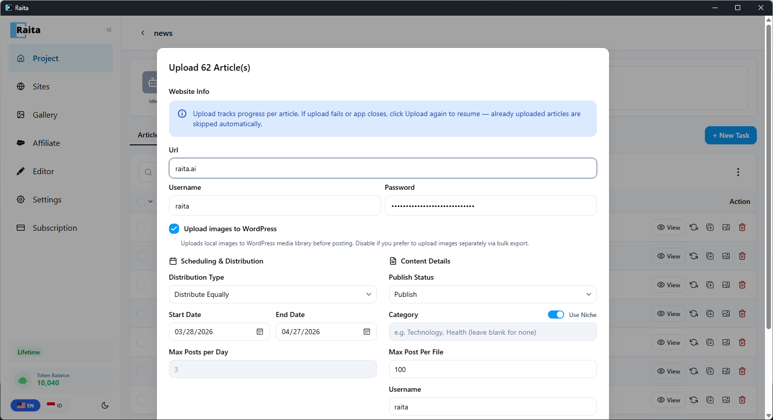Delete the first article row with trash icon
Screen dimensions: 773x420
tap(742, 227)
